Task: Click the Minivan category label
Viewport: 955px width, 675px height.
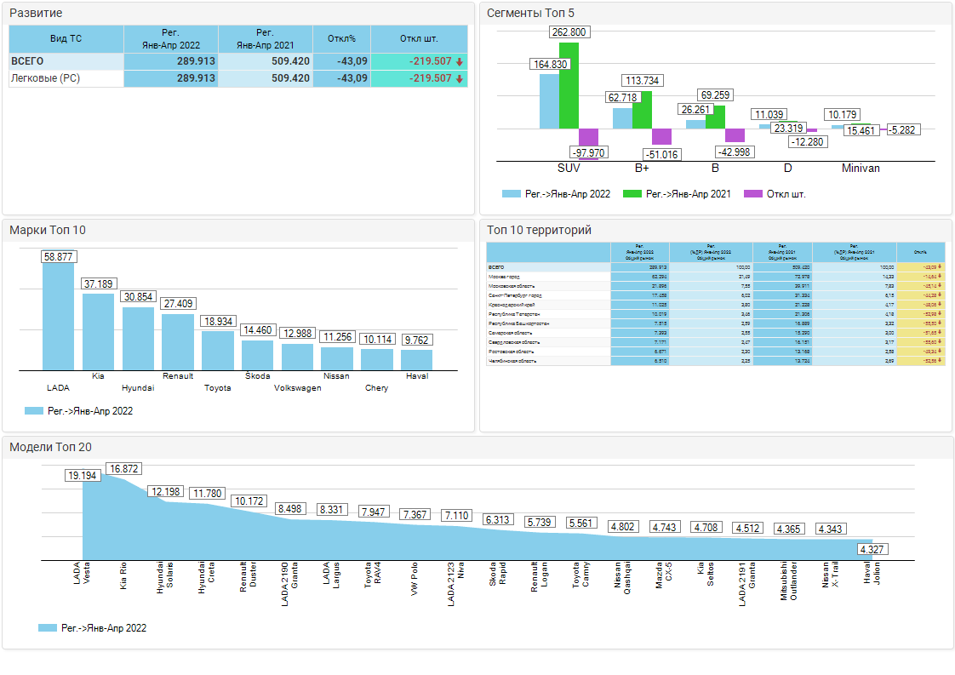Action: pos(861,169)
